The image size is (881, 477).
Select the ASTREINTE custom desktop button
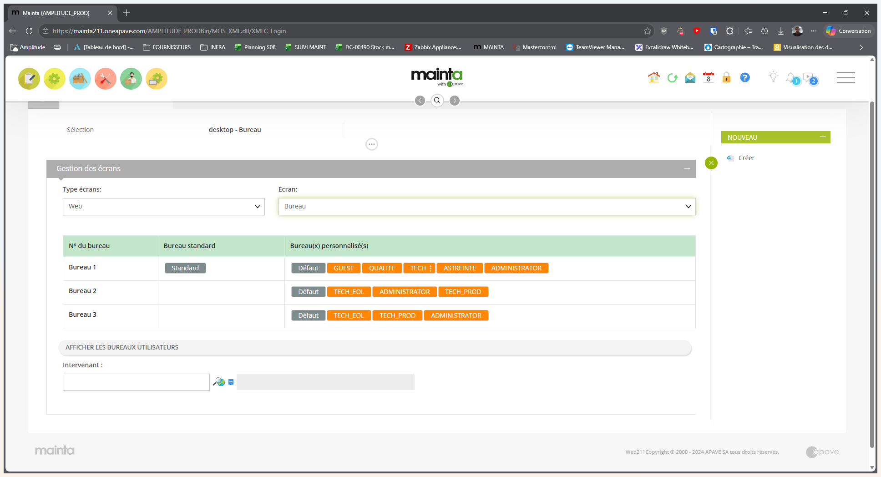(460, 268)
